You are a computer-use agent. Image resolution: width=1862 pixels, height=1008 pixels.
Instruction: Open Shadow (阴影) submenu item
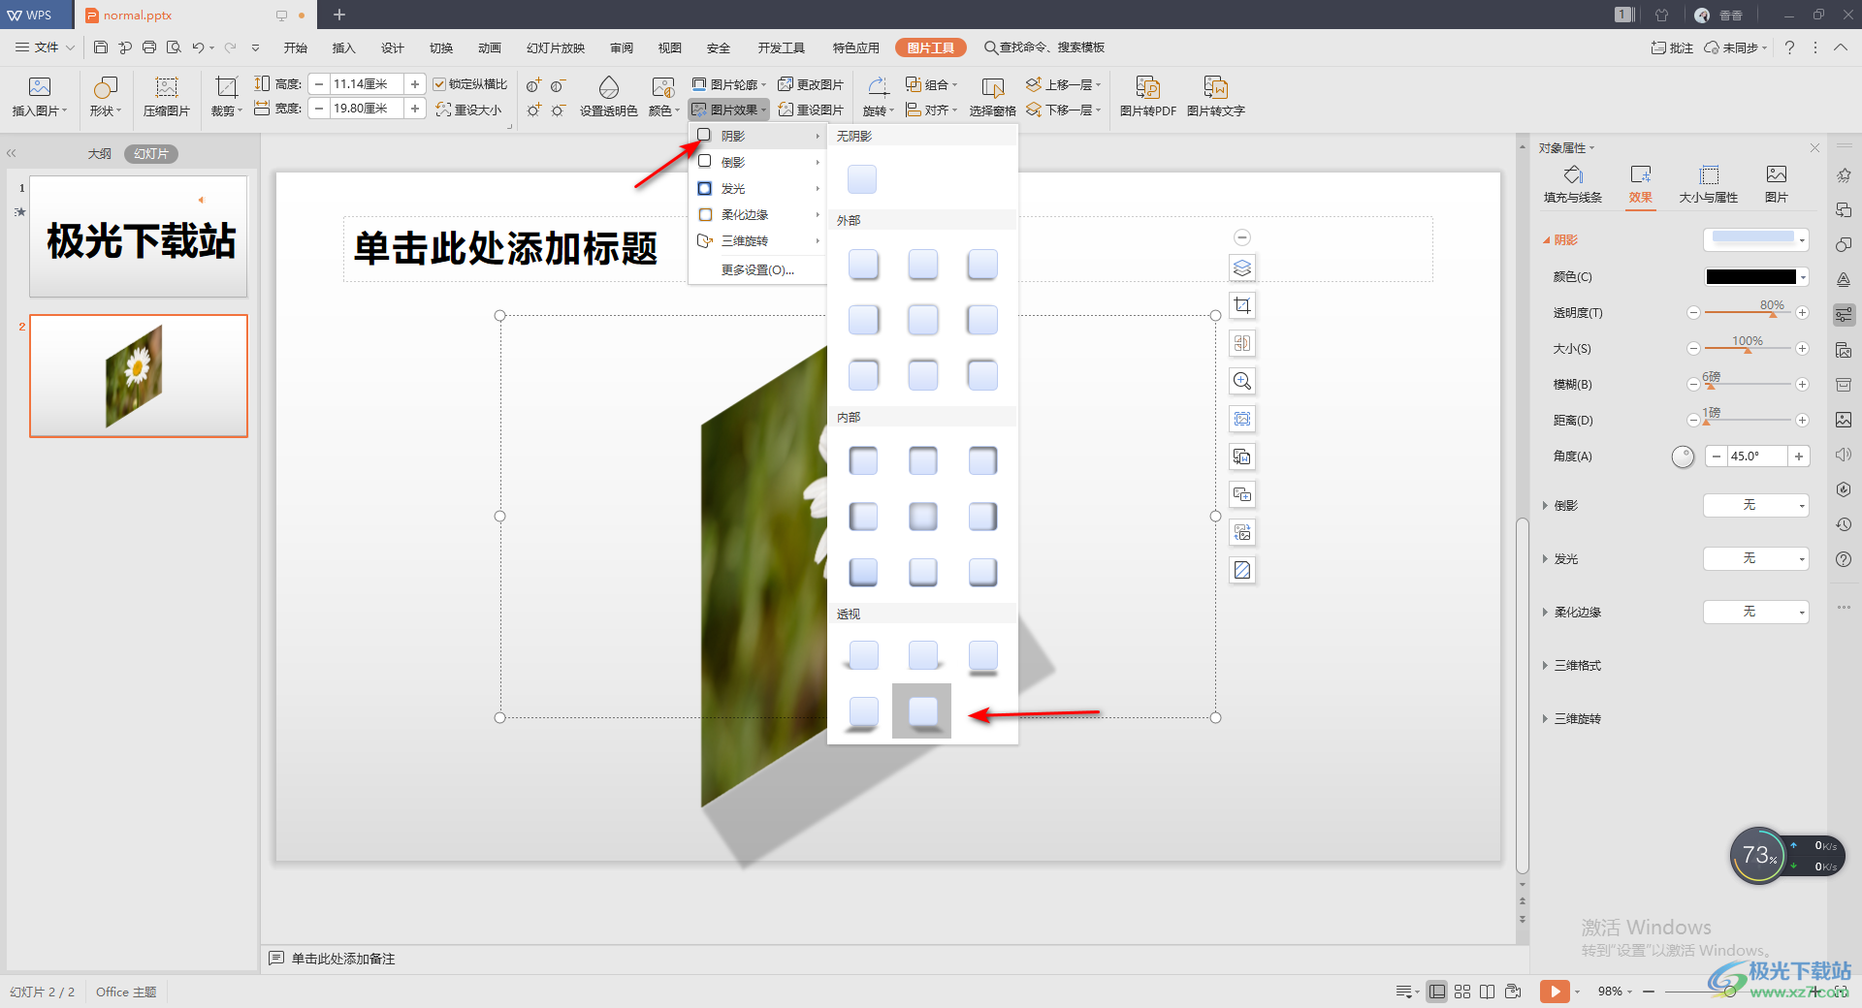(758, 136)
